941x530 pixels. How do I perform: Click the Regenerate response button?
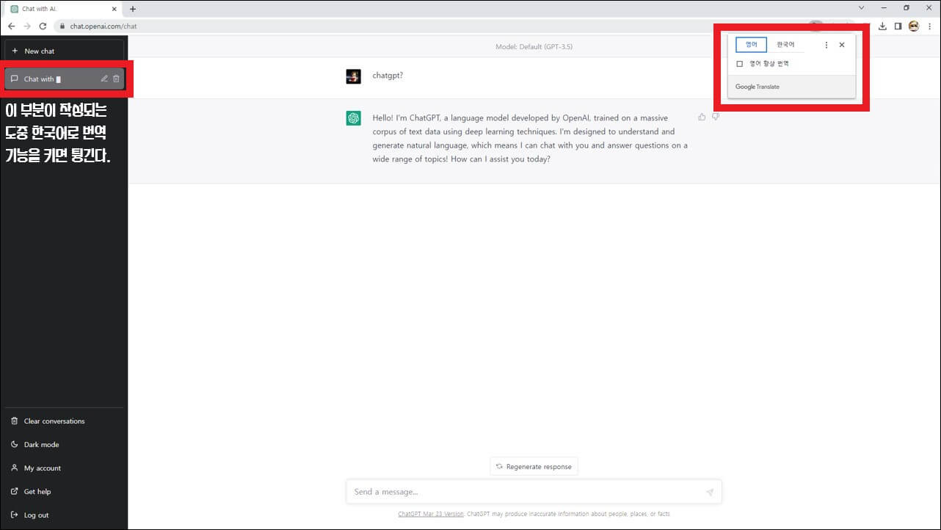[x=534, y=466]
